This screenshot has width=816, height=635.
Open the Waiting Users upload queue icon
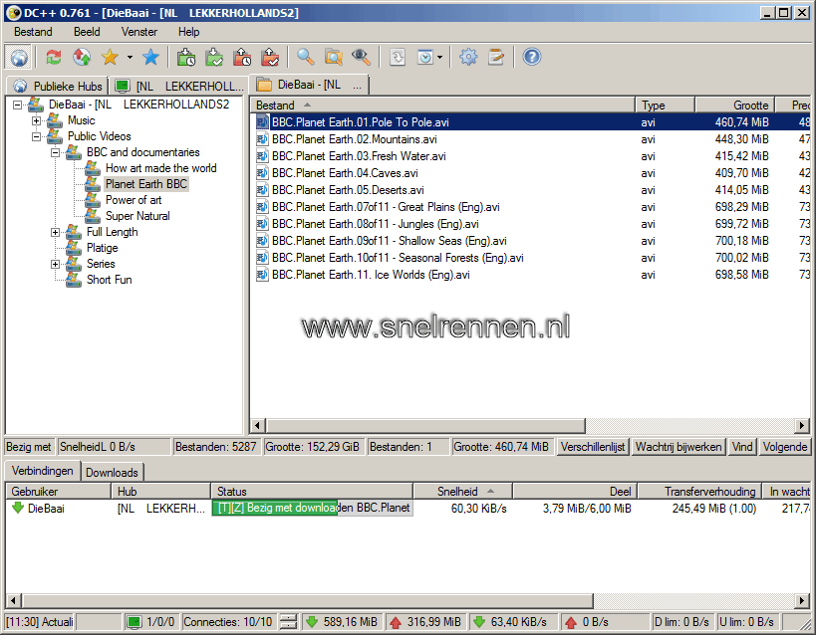[x=242, y=57]
